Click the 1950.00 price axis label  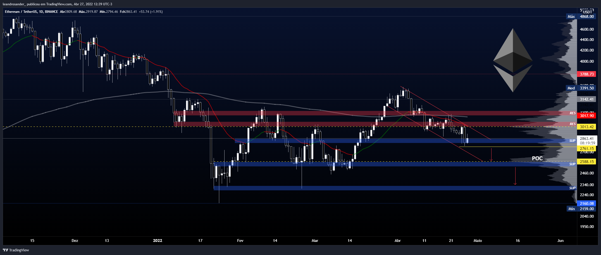(587, 227)
